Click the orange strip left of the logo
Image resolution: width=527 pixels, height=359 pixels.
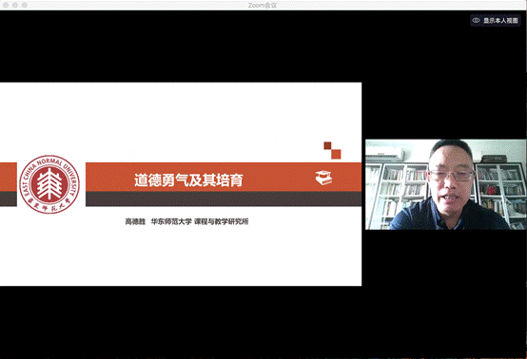pyautogui.click(x=9, y=178)
